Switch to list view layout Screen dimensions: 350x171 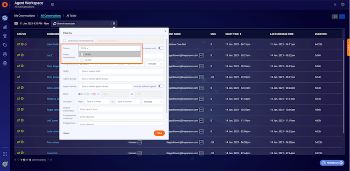[x=342, y=16]
